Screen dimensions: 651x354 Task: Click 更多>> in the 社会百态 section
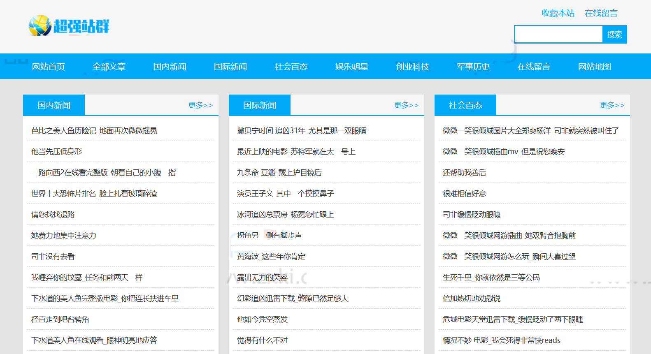coord(612,105)
